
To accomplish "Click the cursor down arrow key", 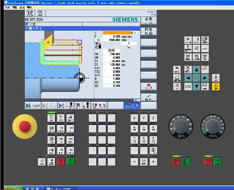I will pyautogui.click(x=196, y=87).
